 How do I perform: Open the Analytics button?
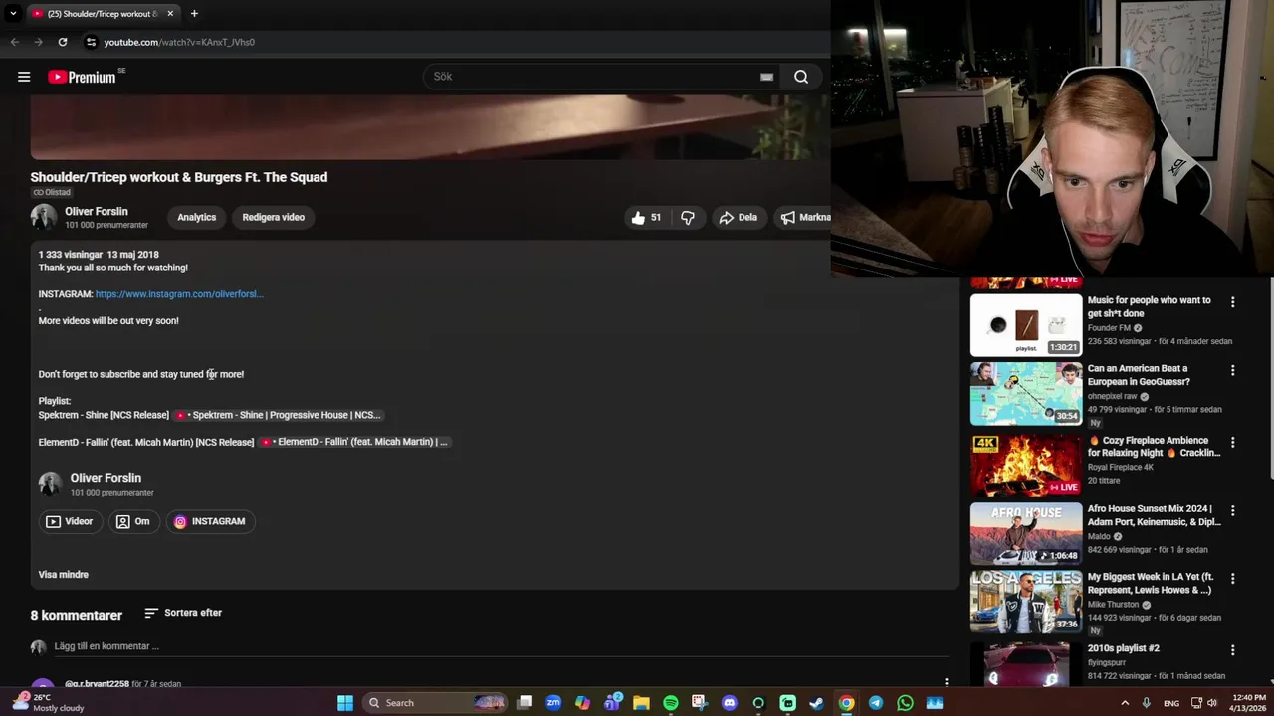pyautogui.click(x=196, y=217)
